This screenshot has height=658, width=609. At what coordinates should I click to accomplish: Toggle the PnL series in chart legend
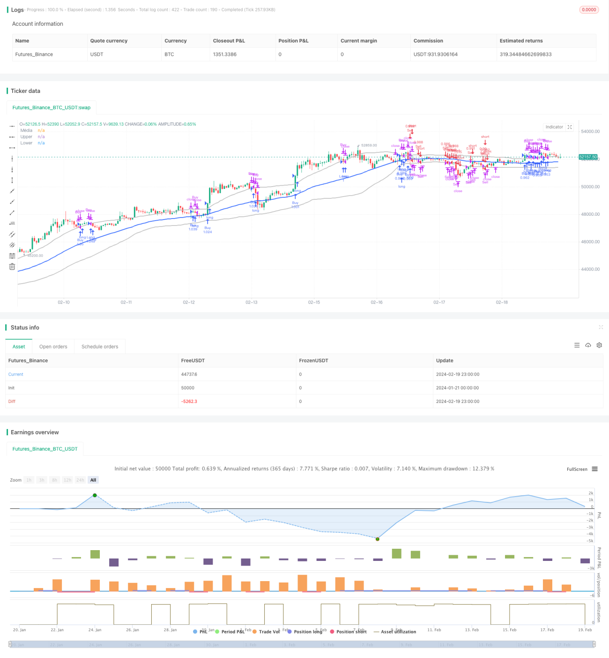200,632
